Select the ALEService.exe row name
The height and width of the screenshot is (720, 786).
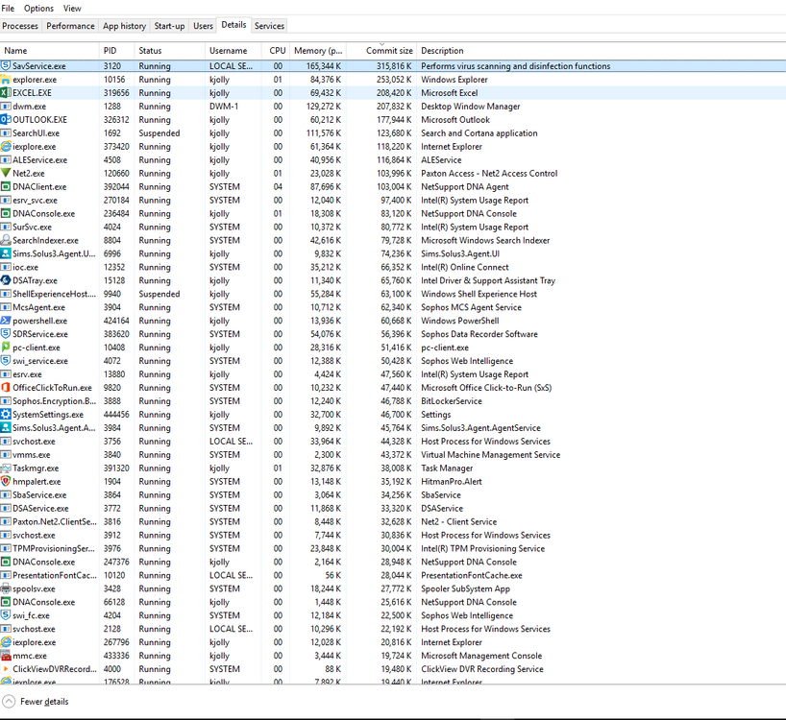point(40,160)
